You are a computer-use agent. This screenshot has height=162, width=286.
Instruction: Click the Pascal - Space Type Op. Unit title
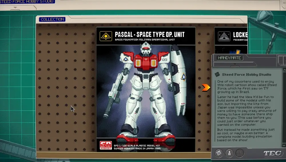pyautogui.click(x=150, y=35)
